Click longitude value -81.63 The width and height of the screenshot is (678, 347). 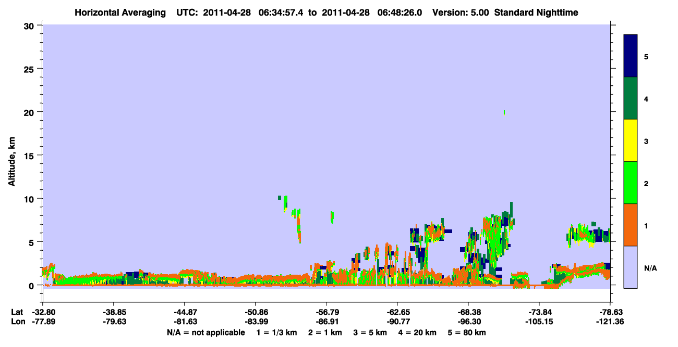pos(184,322)
